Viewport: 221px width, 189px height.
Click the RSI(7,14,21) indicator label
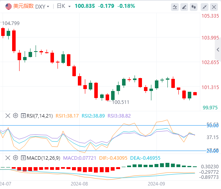point(40,116)
